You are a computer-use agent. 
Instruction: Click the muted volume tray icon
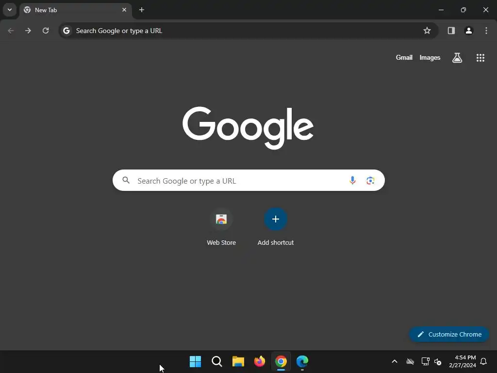(438, 361)
